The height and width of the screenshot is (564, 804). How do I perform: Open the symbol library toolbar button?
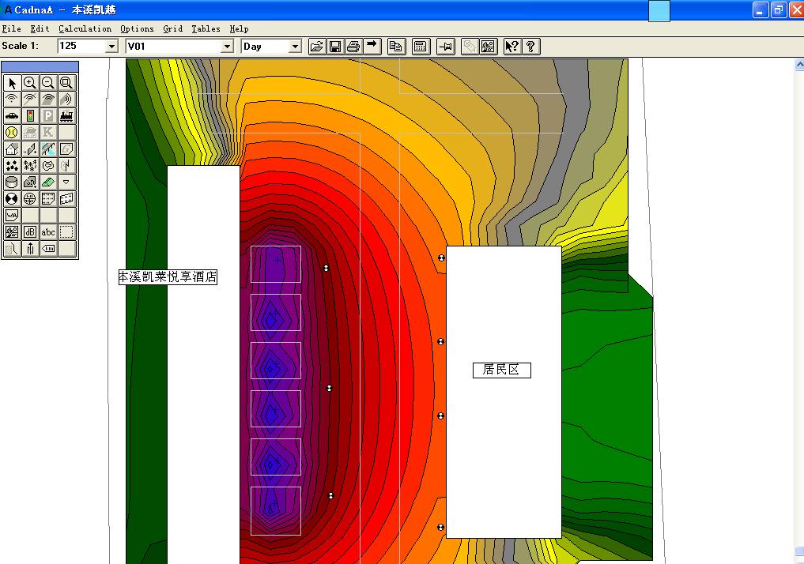pyautogui.click(x=488, y=47)
